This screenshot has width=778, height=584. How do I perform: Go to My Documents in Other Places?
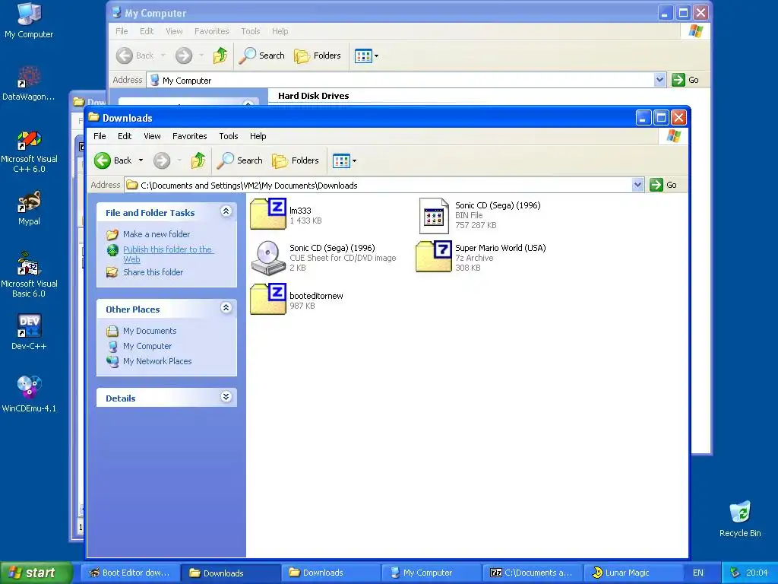click(x=150, y=331)
